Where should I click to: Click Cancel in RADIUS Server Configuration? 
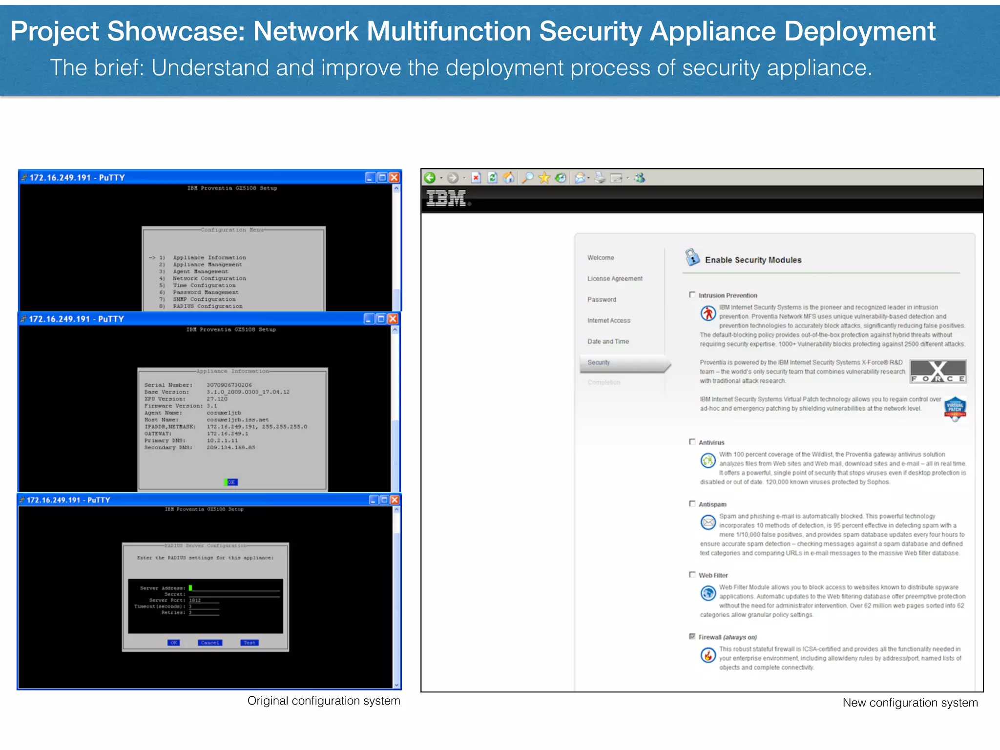coord(210,643)
